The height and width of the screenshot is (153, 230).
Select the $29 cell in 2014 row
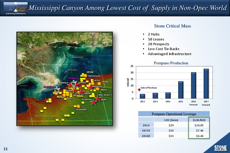(x=171, y=125)
